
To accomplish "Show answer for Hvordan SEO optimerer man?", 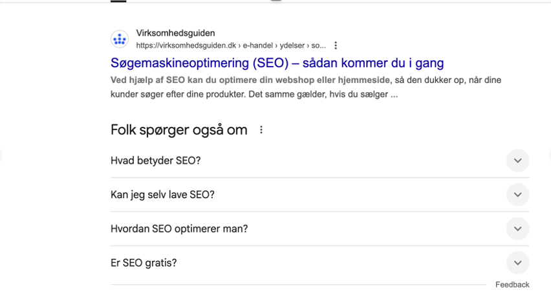I will point(179,229).
